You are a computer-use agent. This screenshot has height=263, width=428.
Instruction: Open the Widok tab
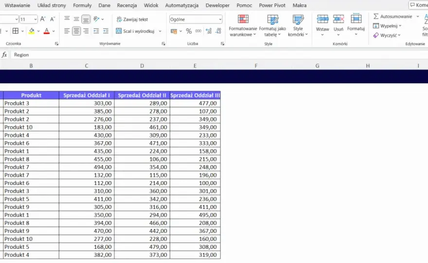tap(151, 5)
